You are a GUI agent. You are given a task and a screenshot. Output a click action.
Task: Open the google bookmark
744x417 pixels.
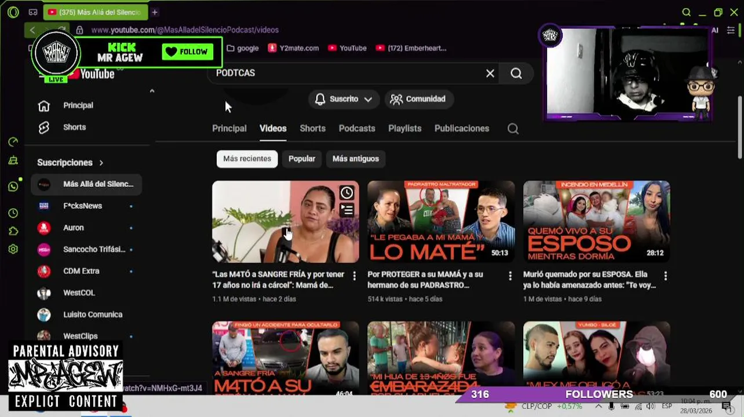pos(242,48)
